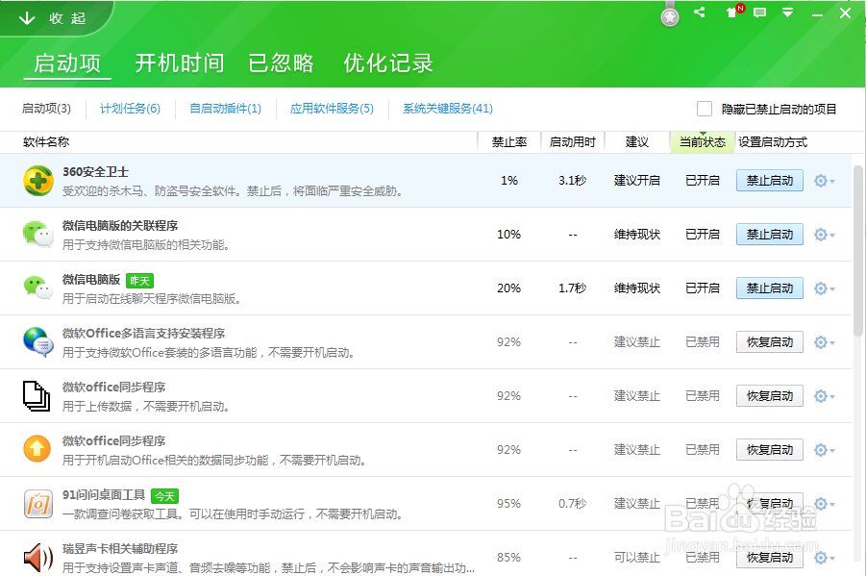Select the 系统关键服务(41) sub-tab
This screenshot has height=576, width=866.
coord(448,109)
